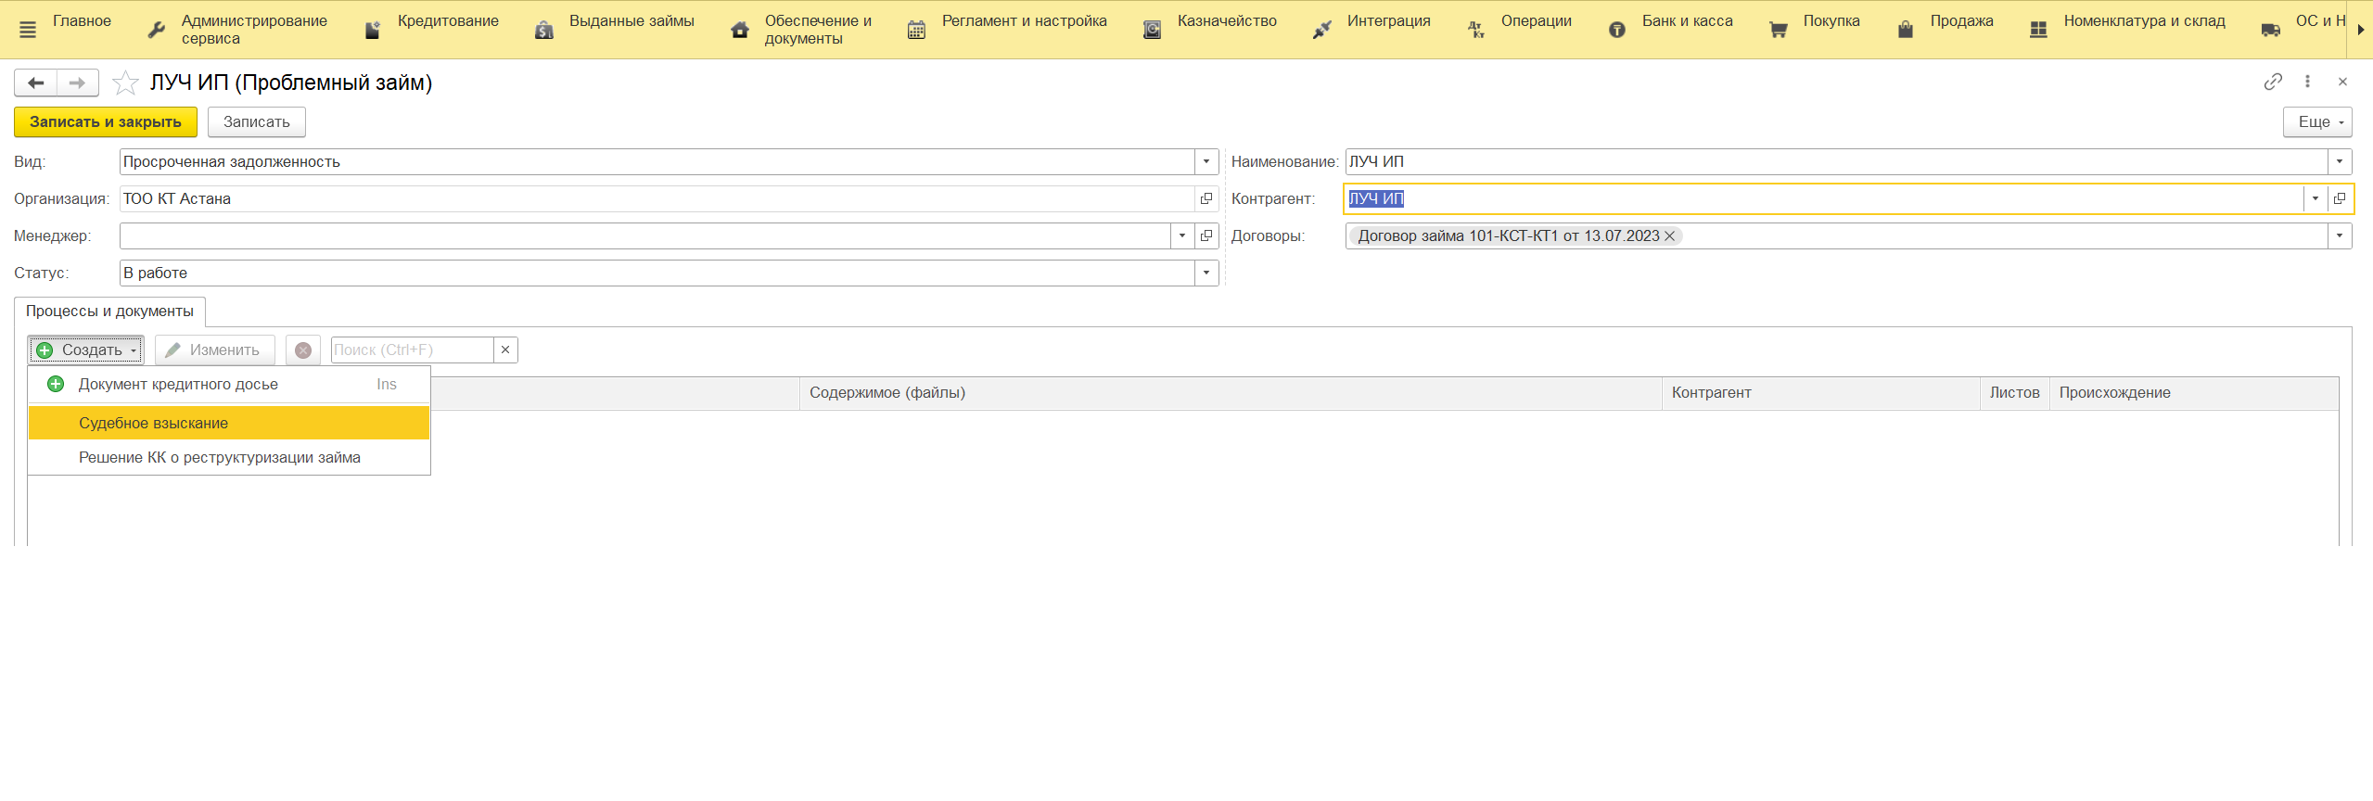
Task: Open the Покупка section
Action: pos(1814,30)
